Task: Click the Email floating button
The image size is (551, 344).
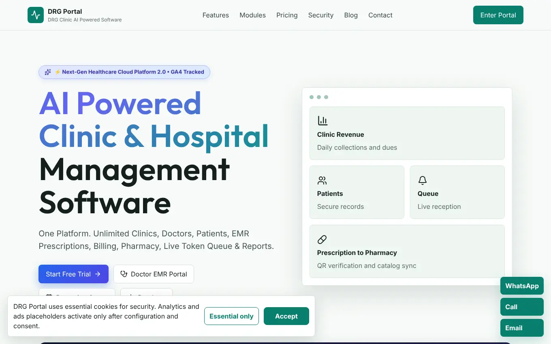Action: [x=522, y=328]
